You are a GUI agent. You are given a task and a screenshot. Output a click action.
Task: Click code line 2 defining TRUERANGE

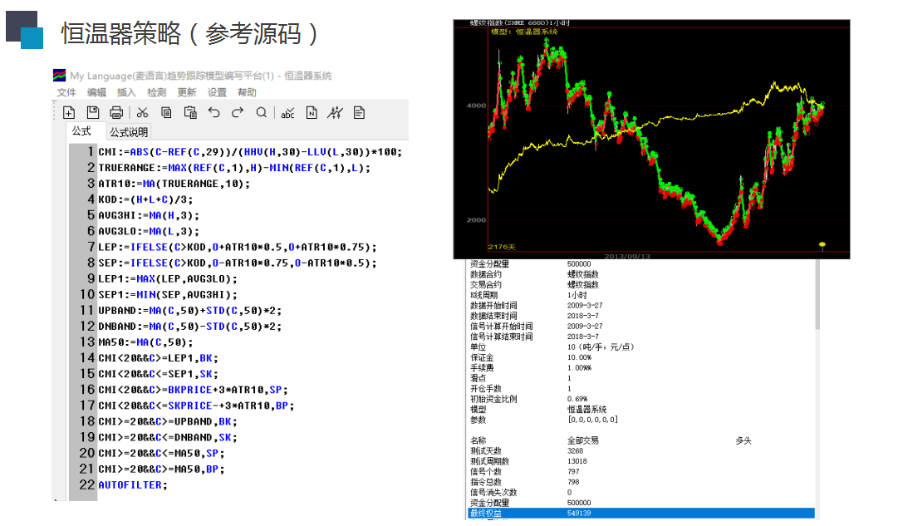click(234, 168)
